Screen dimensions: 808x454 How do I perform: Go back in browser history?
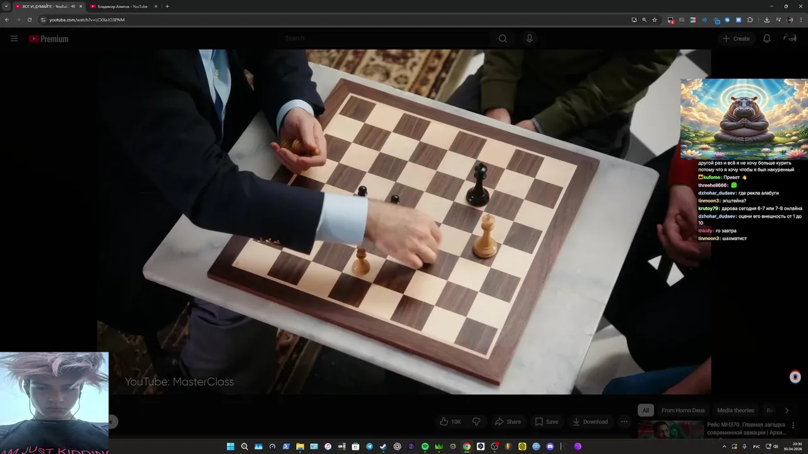pos(7,20)
